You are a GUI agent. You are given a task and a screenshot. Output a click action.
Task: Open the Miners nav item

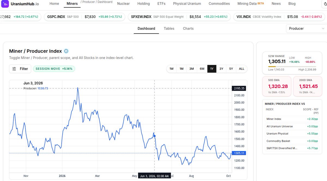coord(72,4)
